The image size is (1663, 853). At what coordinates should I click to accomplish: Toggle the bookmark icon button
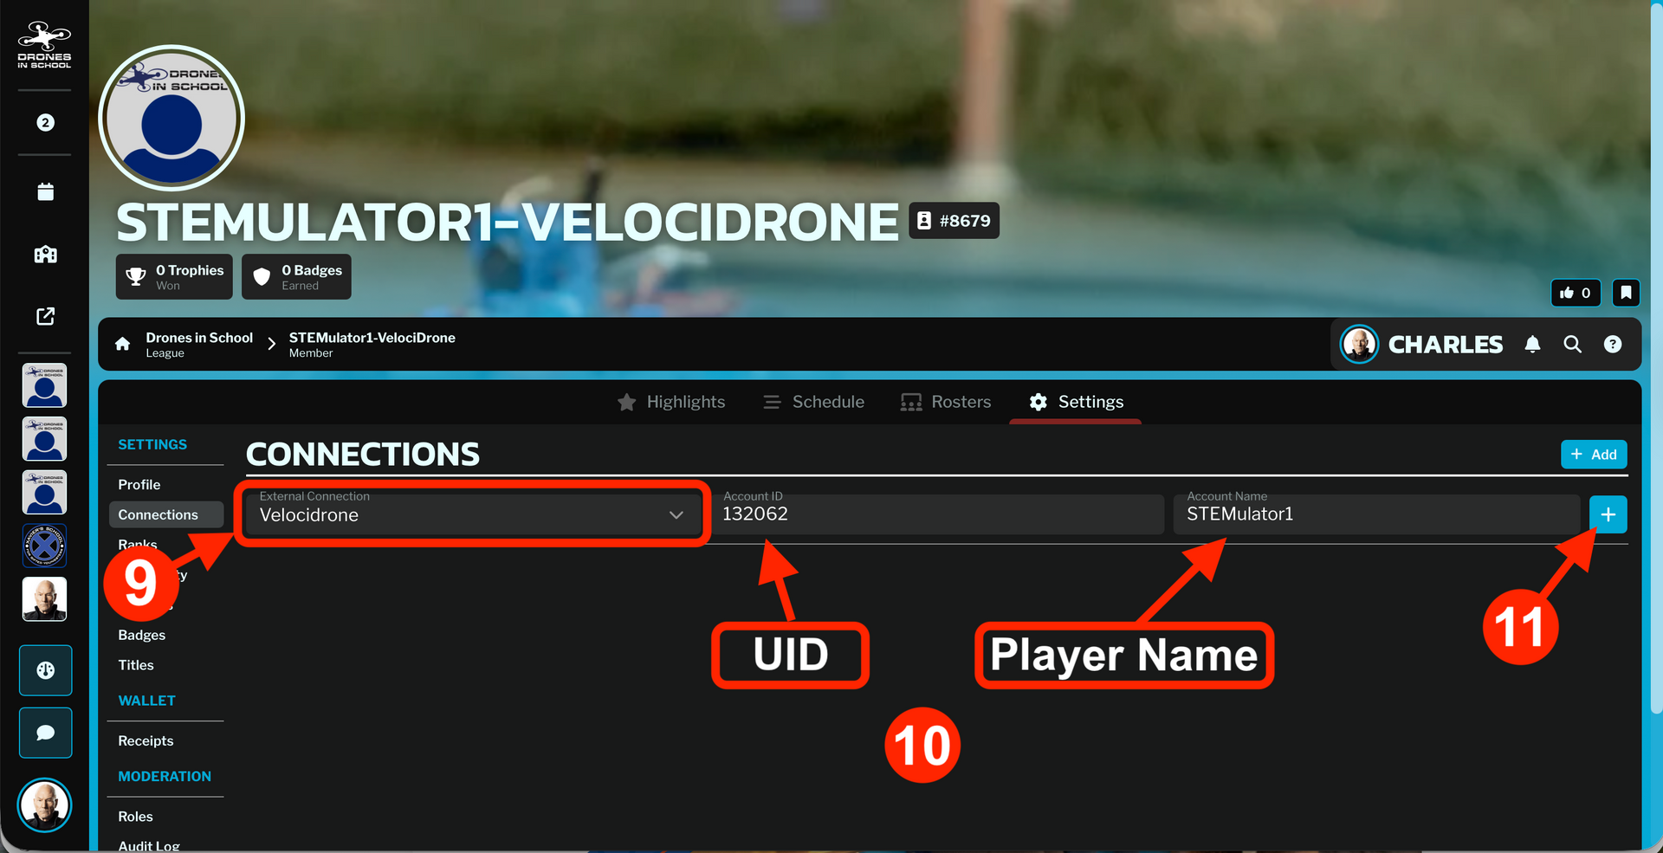pos(1626,293)
